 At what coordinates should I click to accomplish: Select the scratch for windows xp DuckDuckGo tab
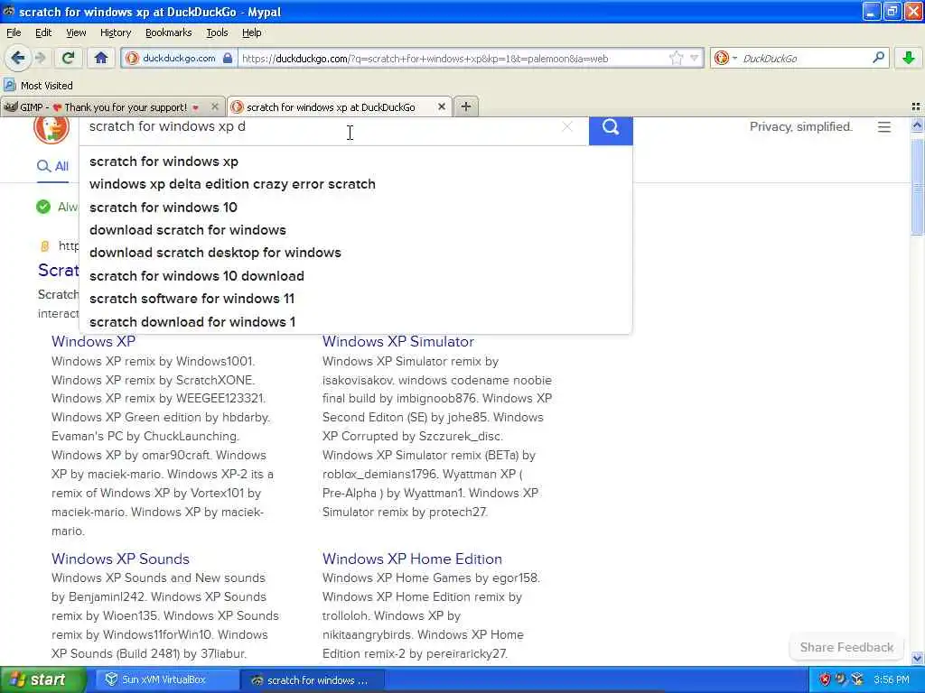331,107
